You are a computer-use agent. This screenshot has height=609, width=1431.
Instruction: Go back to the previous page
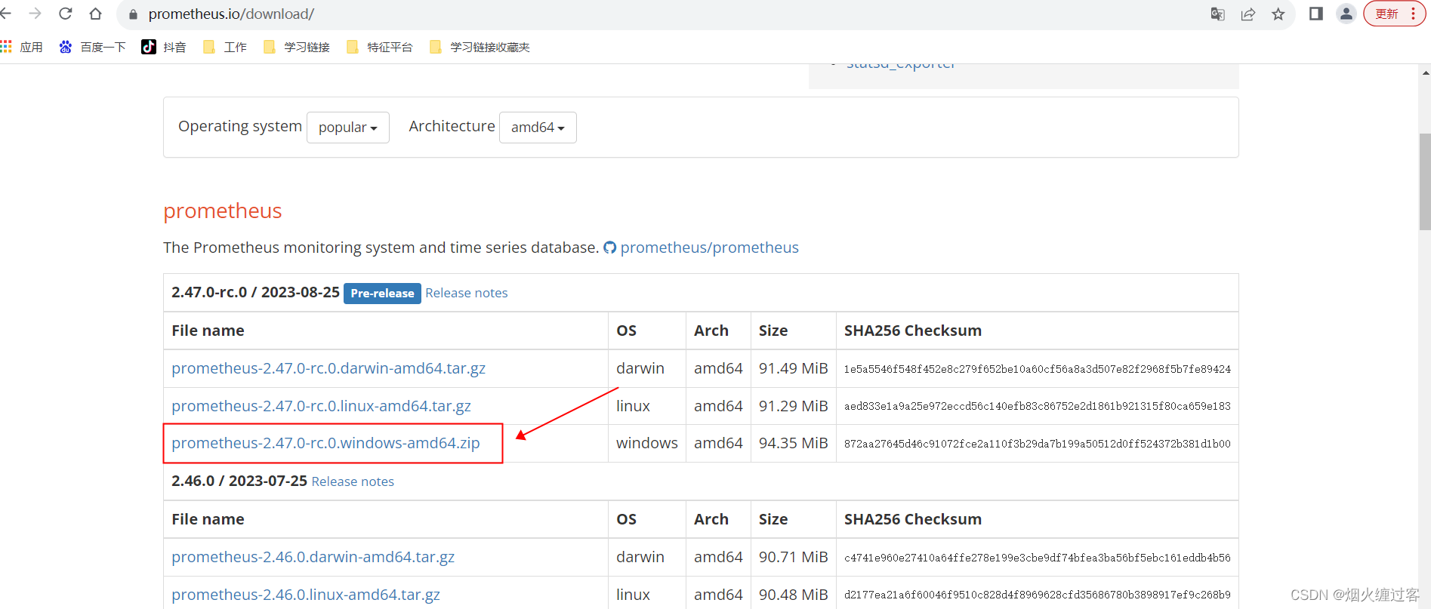6,14
